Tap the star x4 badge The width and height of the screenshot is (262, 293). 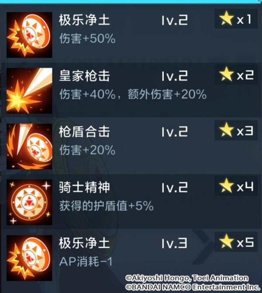(236, 186)
